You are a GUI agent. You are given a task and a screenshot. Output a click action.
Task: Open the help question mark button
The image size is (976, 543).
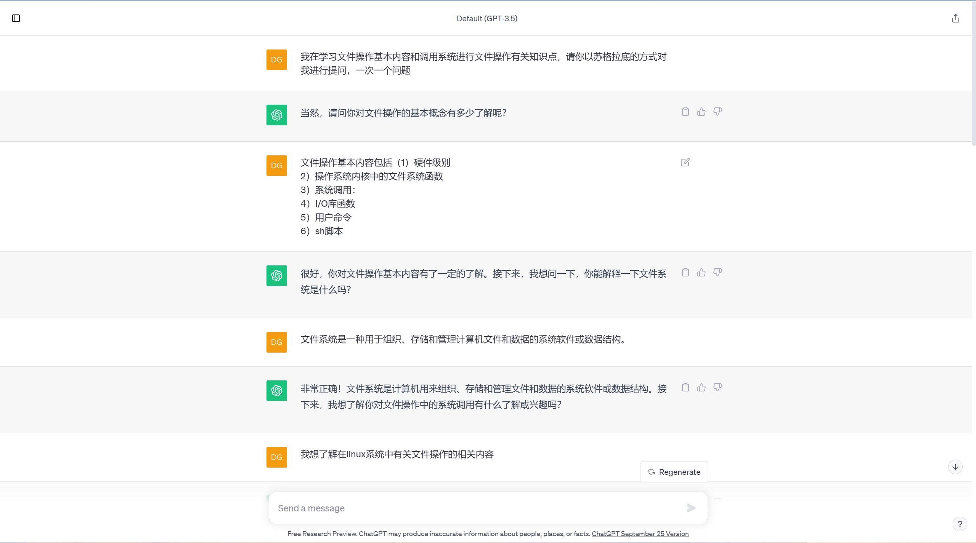coord(960,524)
